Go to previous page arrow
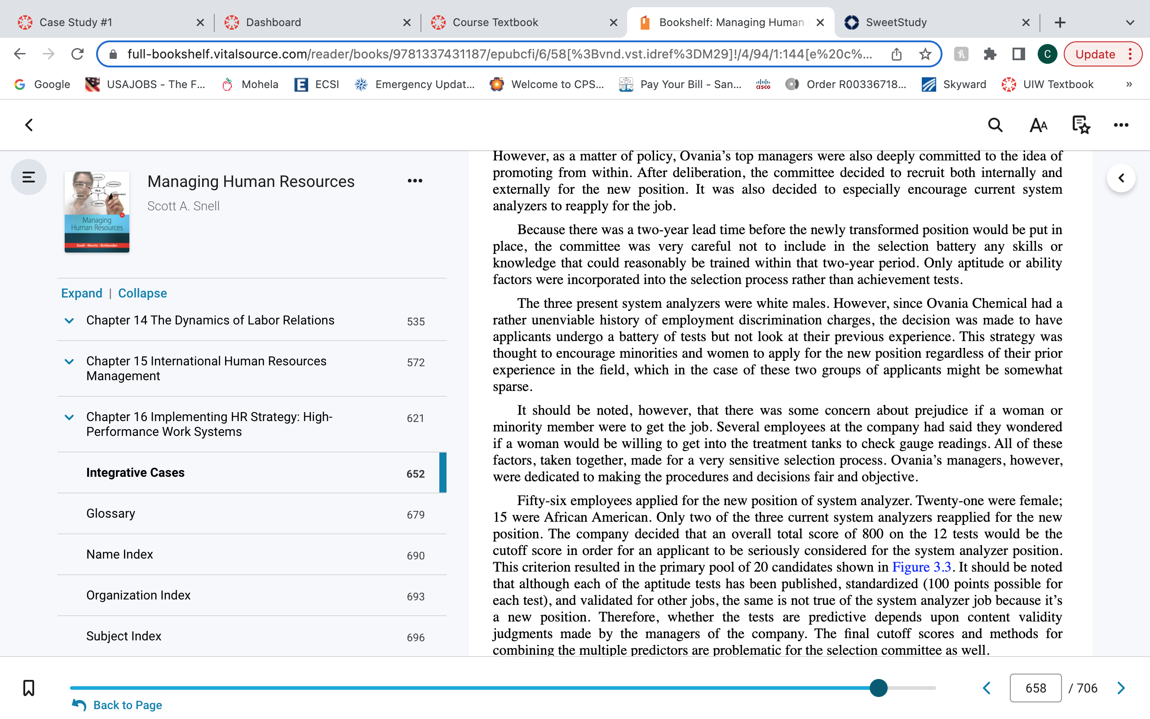 tap(987, 688)
